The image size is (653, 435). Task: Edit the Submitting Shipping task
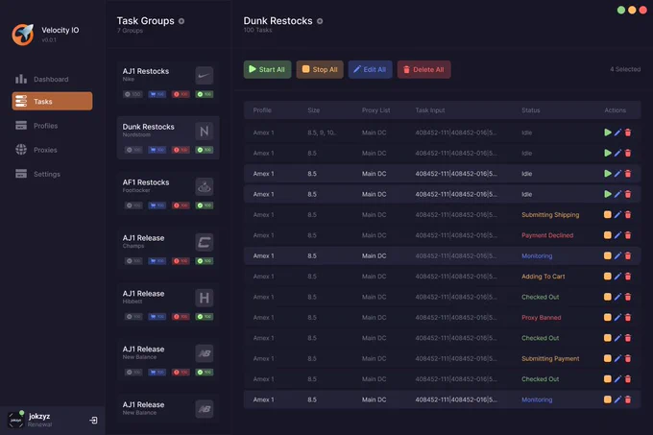[x=617, y=215]
